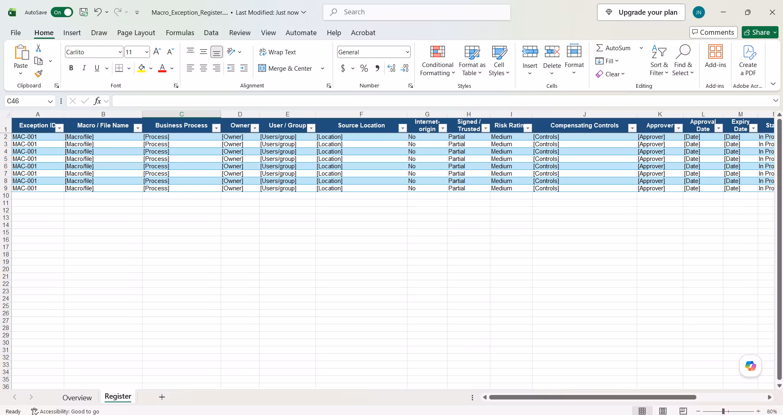Open the Formulas ribbon tab
783x415 pixels.
tap(180, 33)
